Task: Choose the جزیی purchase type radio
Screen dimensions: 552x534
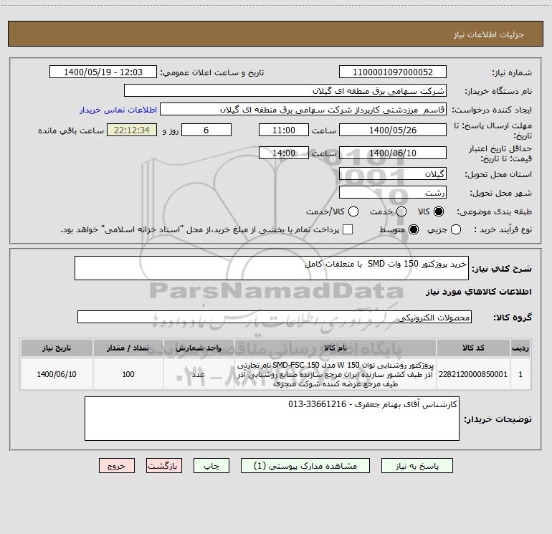Action: coord(456,229)
